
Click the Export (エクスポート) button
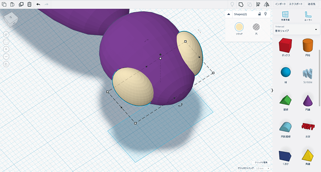[296, 4]
